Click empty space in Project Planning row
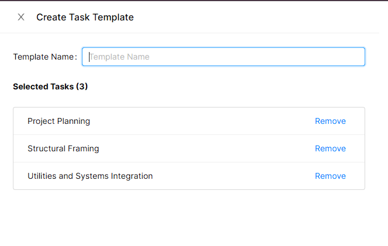 [x=205, y=122]
